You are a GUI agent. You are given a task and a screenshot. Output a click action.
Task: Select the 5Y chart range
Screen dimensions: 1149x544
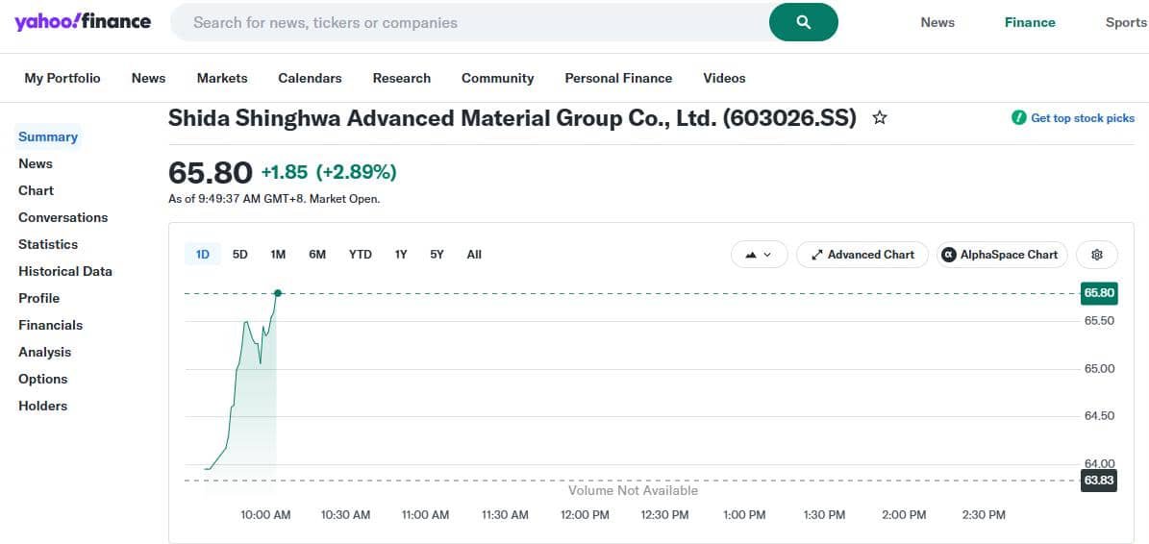coord(437,255)
